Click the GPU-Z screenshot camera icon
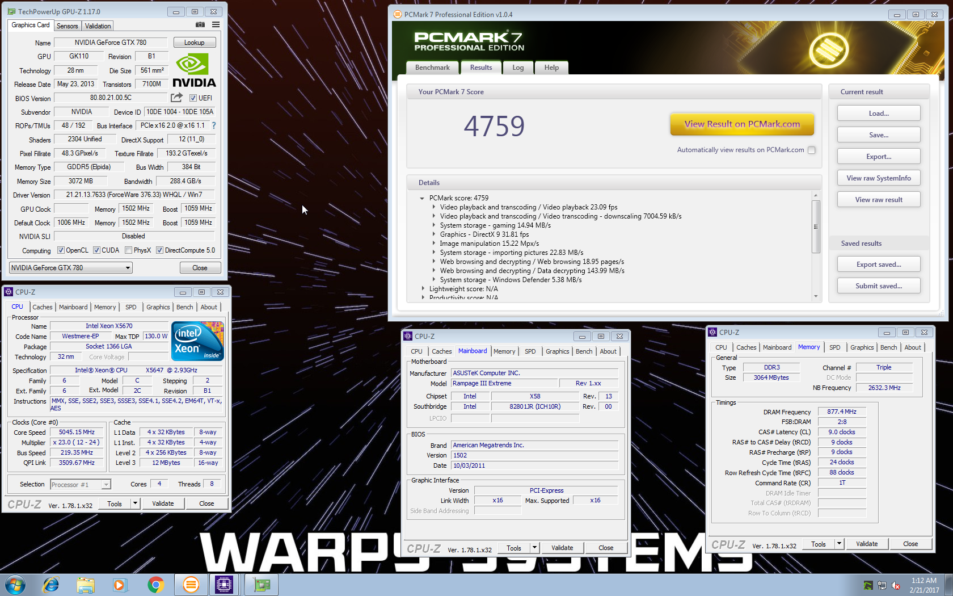The image size is (953, 596). [200, 25]
